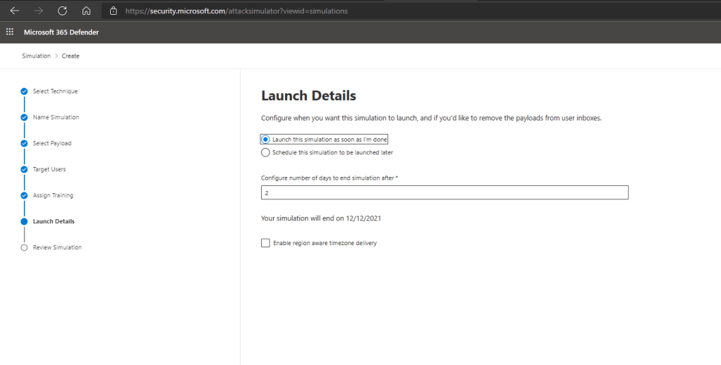Click the Microsoft 365 Defender title
This screenshot has height=365, width=721.
point(61,32)
